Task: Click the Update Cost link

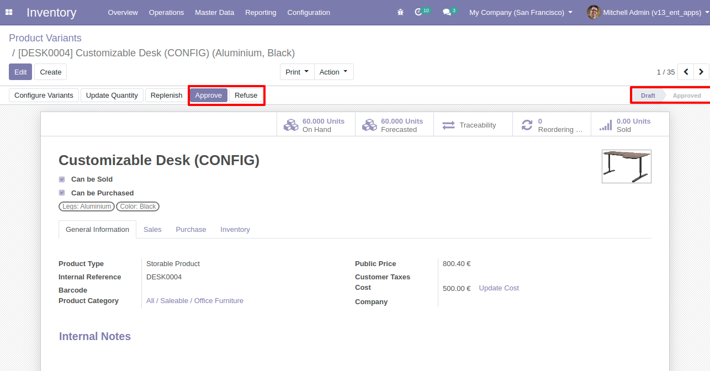Action: (499, 288)
